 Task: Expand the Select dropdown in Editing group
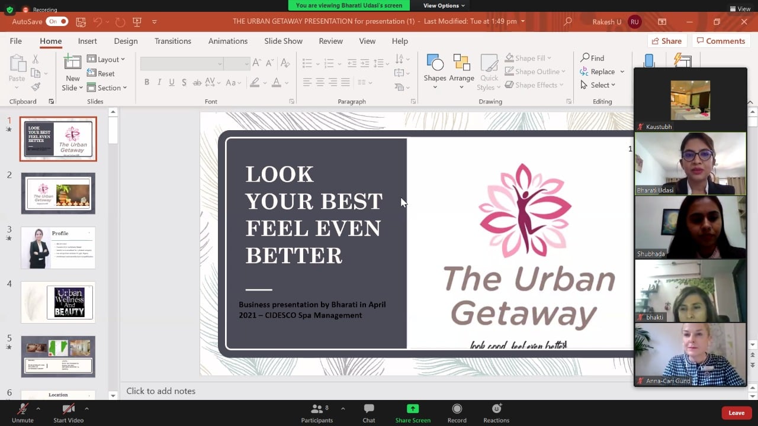pos(599,85)
